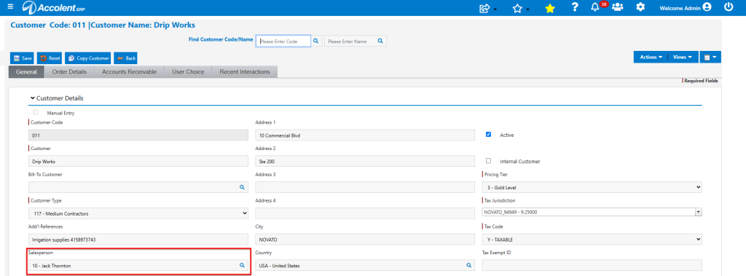The width and height of the screenshot is (746, 276).
Task: Toggle the Manual Entry checkbox
Action: [x=36, y=113]
